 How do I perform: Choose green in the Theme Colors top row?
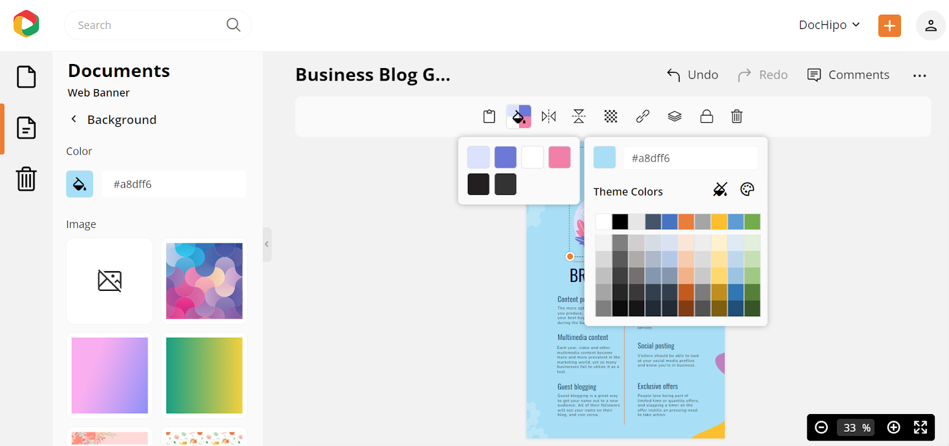coord(752,222)
